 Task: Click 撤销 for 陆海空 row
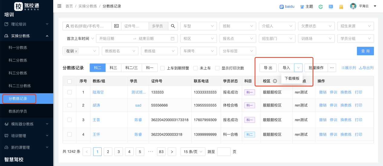point(323,92)
